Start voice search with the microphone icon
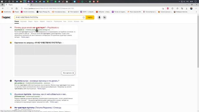 [99, 17]
